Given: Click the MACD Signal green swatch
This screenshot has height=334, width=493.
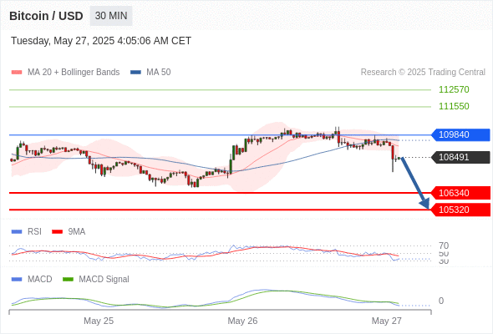Looking at the screenshot, I should (x=68, y=279).
